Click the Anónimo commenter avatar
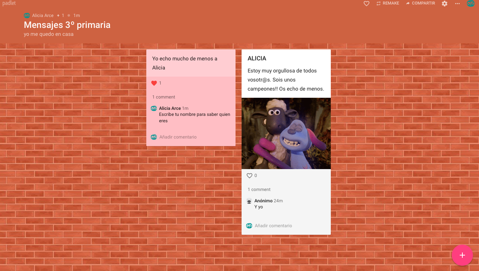 coord(249,201)
